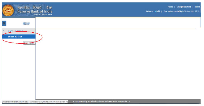This screenshot has width=204, height=106.
Task: Click the Reserve Bank of India emblem logo
Action: click(x=8, y=10)
